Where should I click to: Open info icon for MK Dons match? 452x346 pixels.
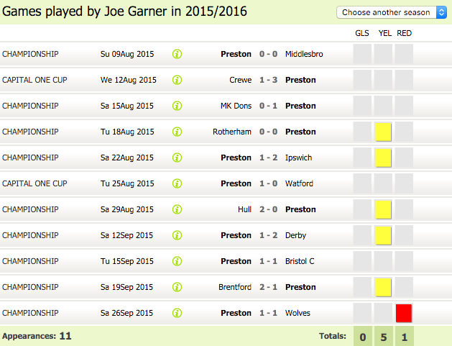pos(177,106)
